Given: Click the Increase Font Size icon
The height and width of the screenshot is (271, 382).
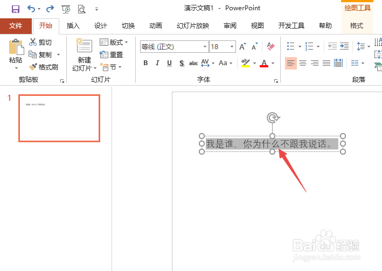Looking at the screenshot, I should pyautogui.click(x=243, y=46).
